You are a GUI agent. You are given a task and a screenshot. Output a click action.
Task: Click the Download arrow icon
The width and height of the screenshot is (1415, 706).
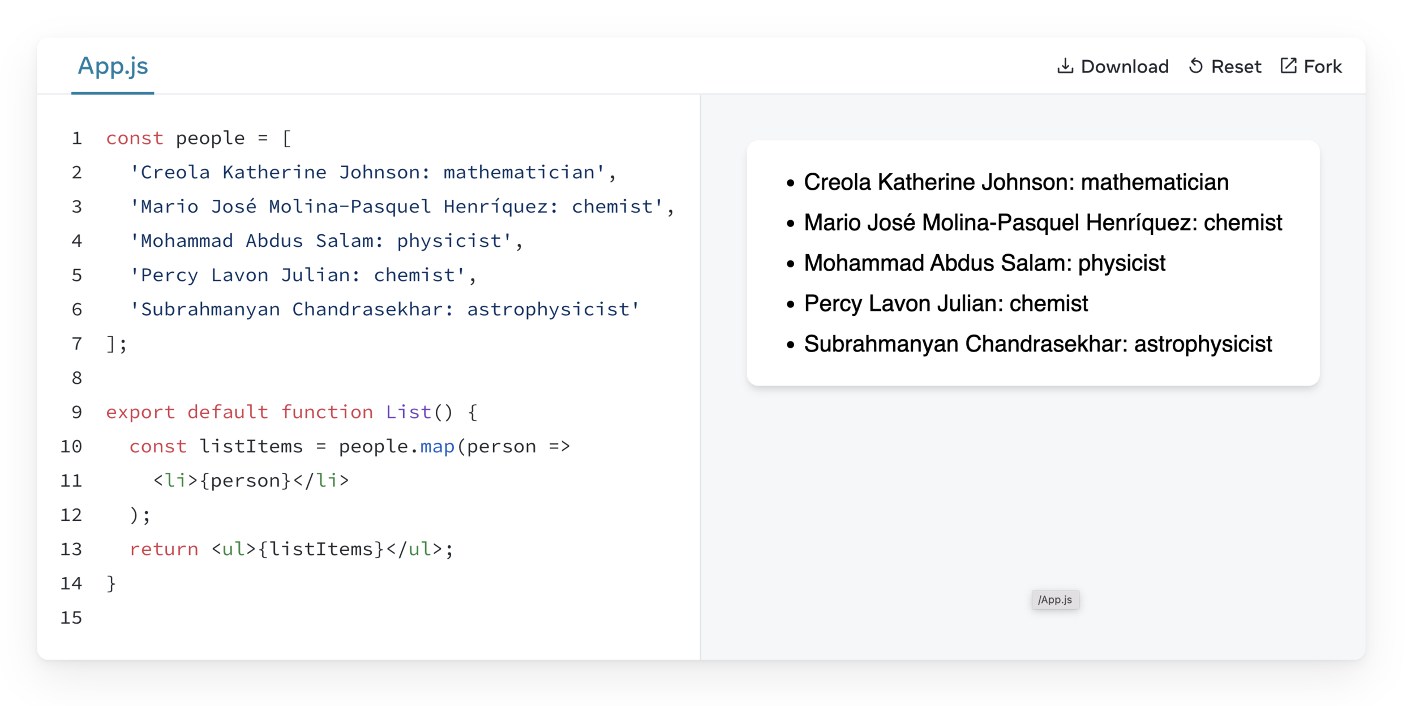point(1065,66)
